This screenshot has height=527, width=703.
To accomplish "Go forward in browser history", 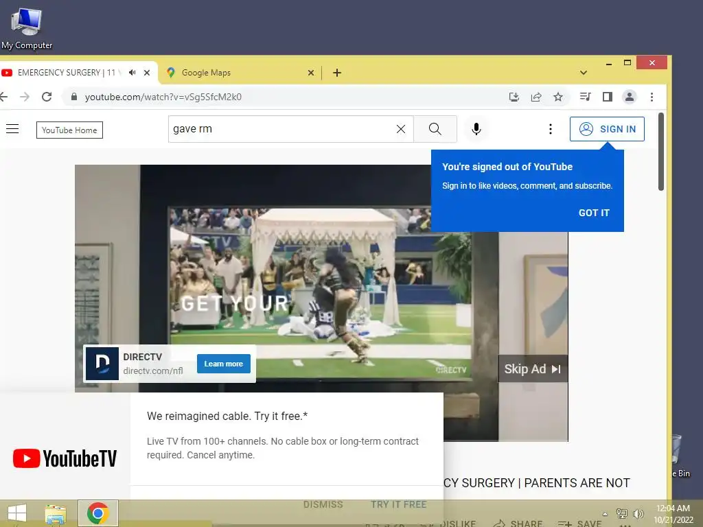I will 25,97.
